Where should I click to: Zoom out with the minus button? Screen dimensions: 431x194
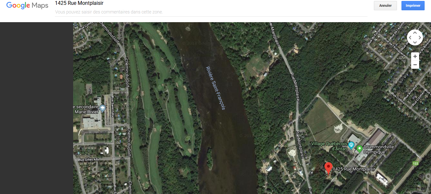point(415,65)
